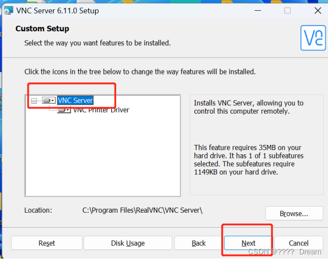Click the 'Installs VNC Server' description text
The width and height of the screenshot is (328, 259).
pyautogui.click(x=249, y=107)
